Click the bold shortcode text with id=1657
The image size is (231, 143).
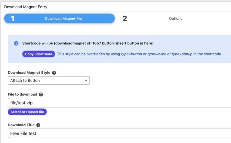pyautogui.click(x=88, y=43)
